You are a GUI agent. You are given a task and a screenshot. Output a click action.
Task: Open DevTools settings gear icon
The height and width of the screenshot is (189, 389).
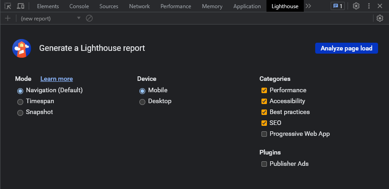(x=356, y=6)
